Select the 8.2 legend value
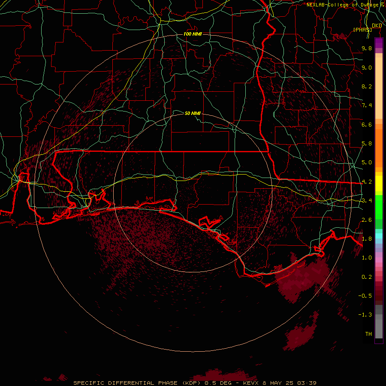386x386 pixels. click(x=367, y=86)
